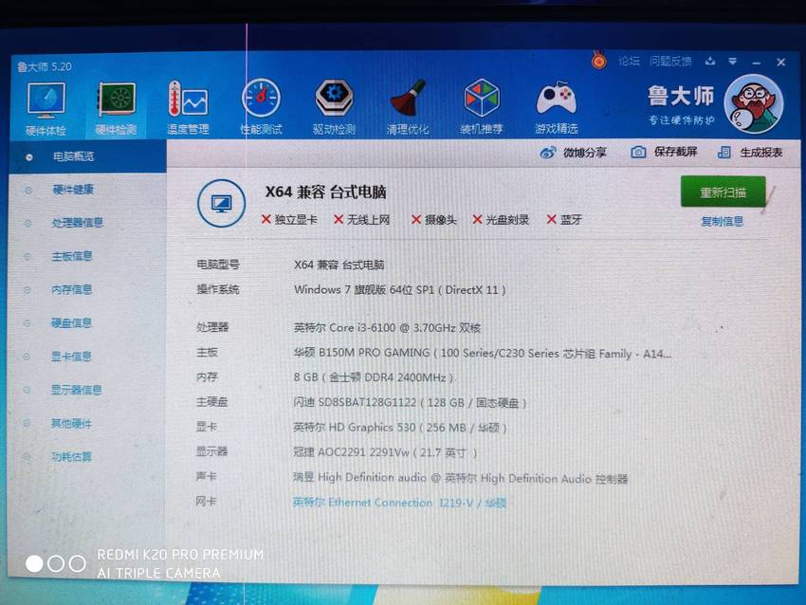806x605 pixels.
Task: Click the 主板 row label
Action: [207, 352]
